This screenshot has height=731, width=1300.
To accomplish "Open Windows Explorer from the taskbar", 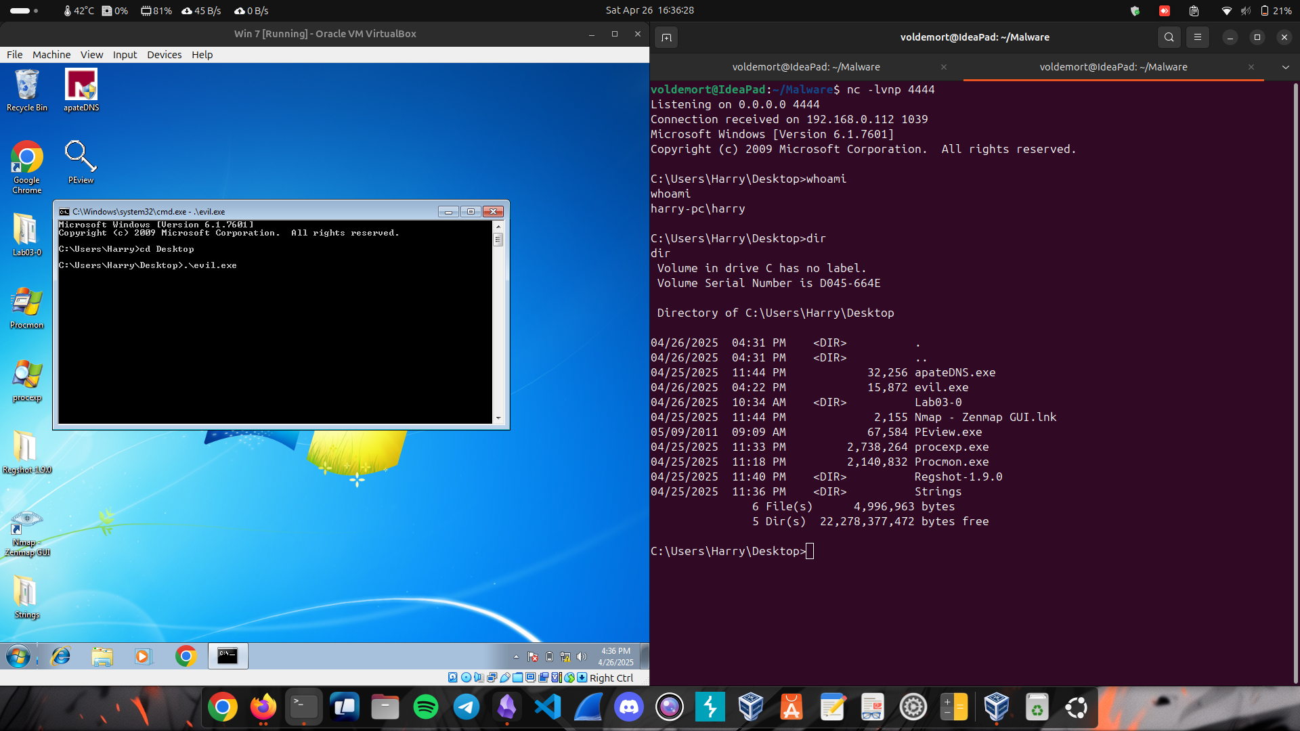I will coord(102,656).
